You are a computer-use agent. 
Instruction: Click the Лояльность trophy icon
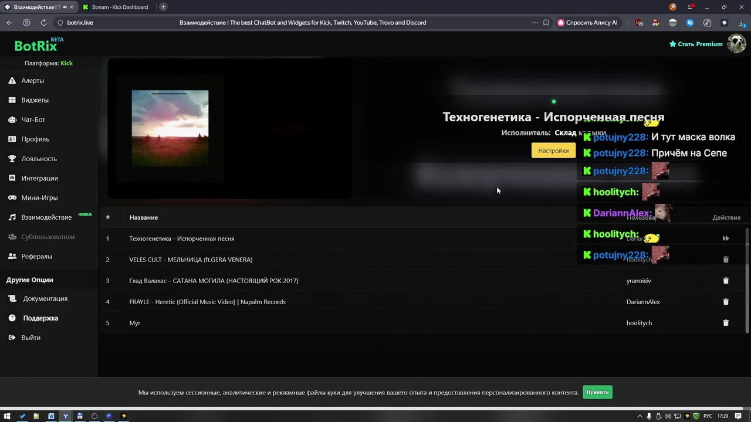[12, 159]
